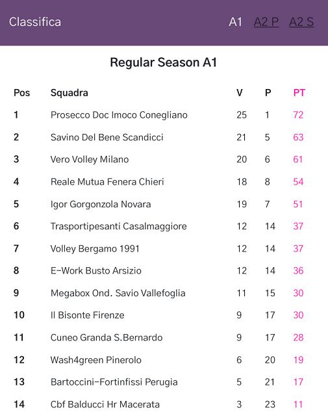Select Cbf Balducci Hr Macerata

click(105, 404)
